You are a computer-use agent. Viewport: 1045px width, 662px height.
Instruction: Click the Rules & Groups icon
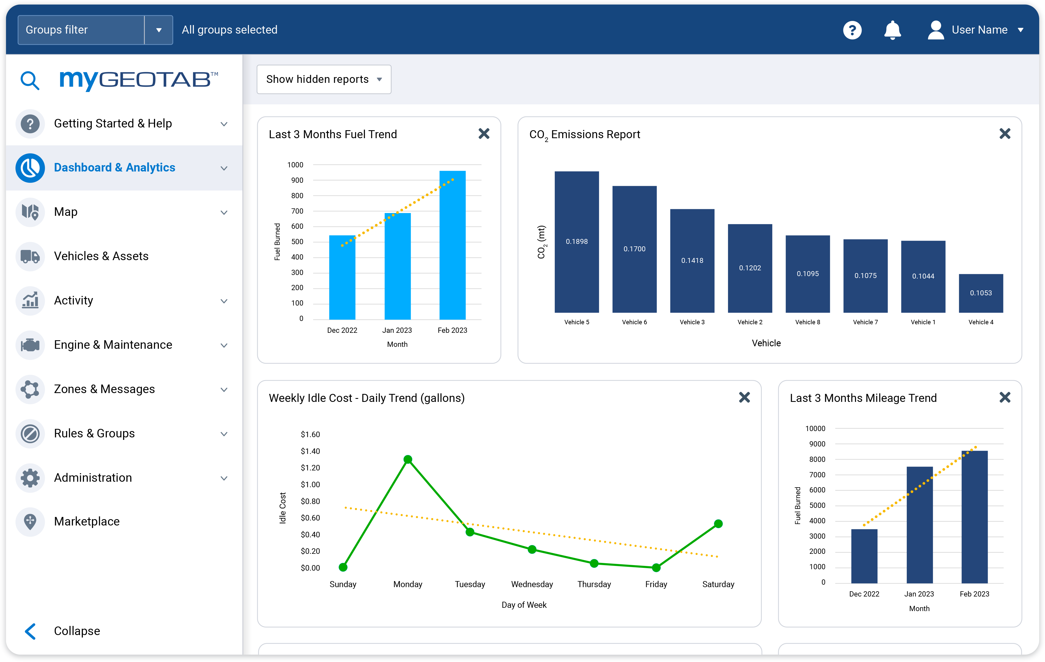[30, 433]
